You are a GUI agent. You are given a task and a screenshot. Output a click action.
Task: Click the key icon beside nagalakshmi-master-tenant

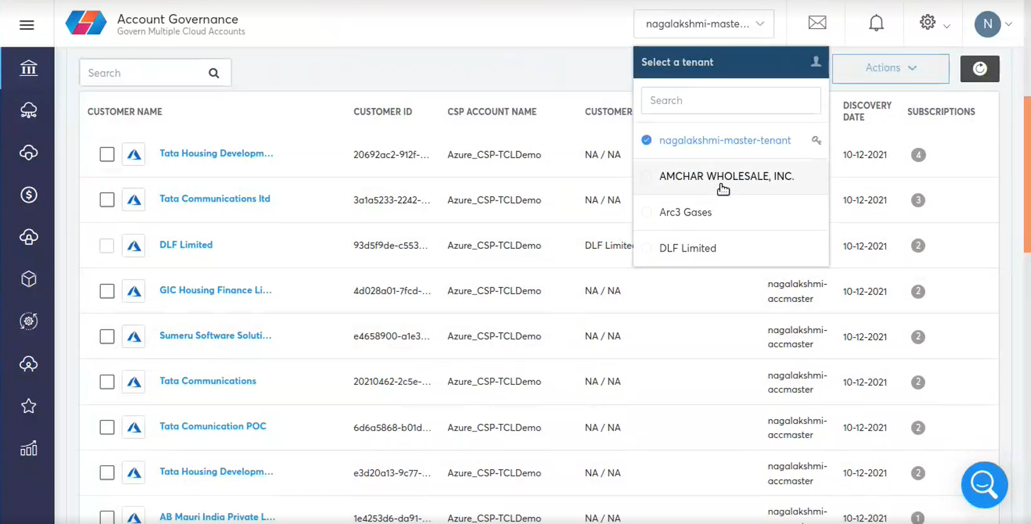(x=817, y=140)
